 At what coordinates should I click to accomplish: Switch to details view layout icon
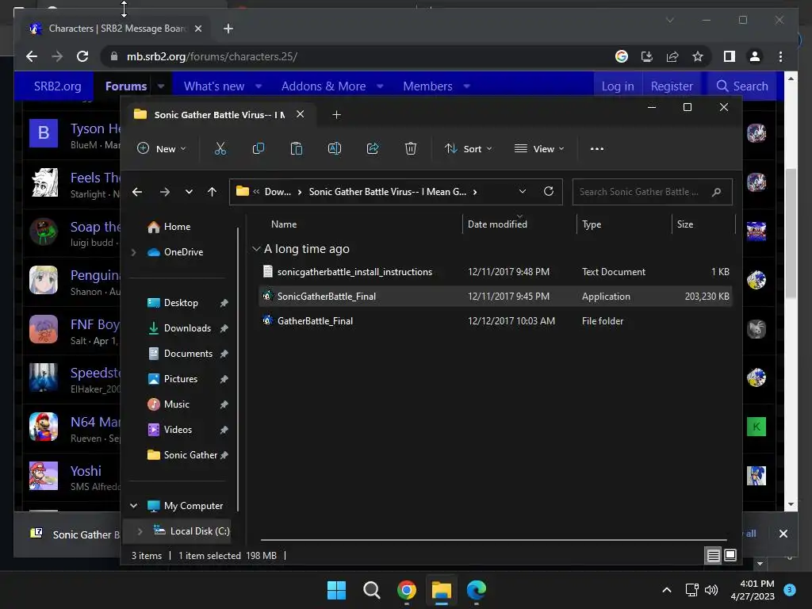click(713, 556)
